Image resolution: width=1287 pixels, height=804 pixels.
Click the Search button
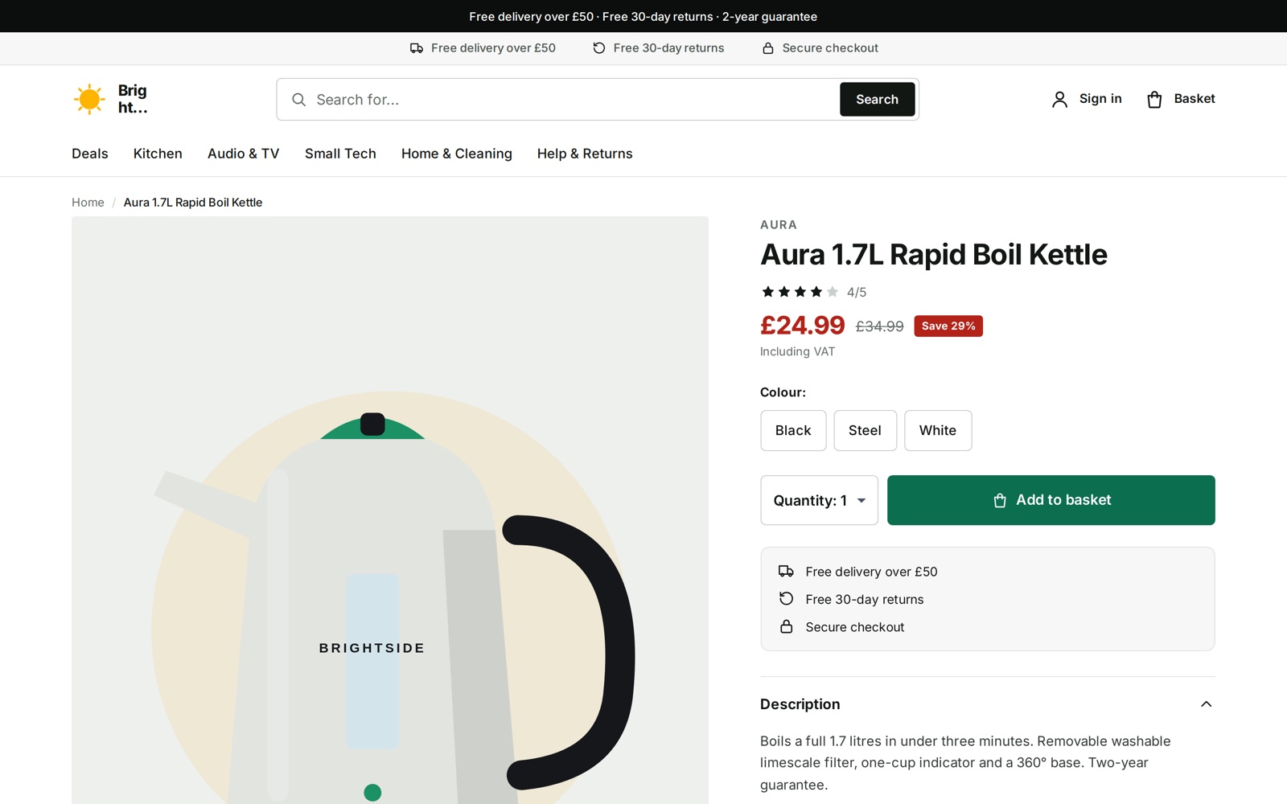[877, 100]
